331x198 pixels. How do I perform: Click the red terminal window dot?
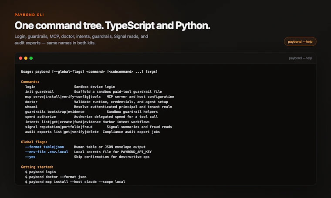point(20,58)
